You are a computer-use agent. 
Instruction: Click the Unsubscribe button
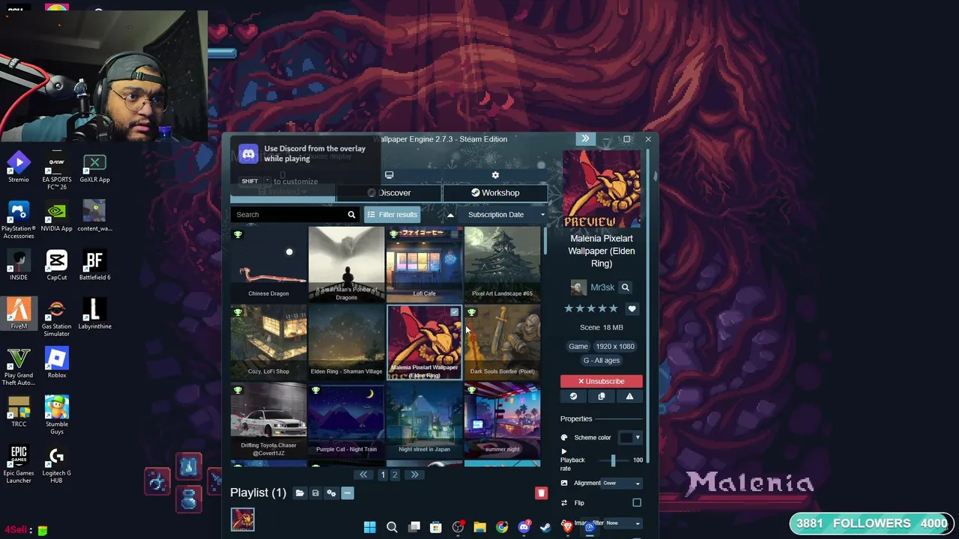(x=601, y=381)
